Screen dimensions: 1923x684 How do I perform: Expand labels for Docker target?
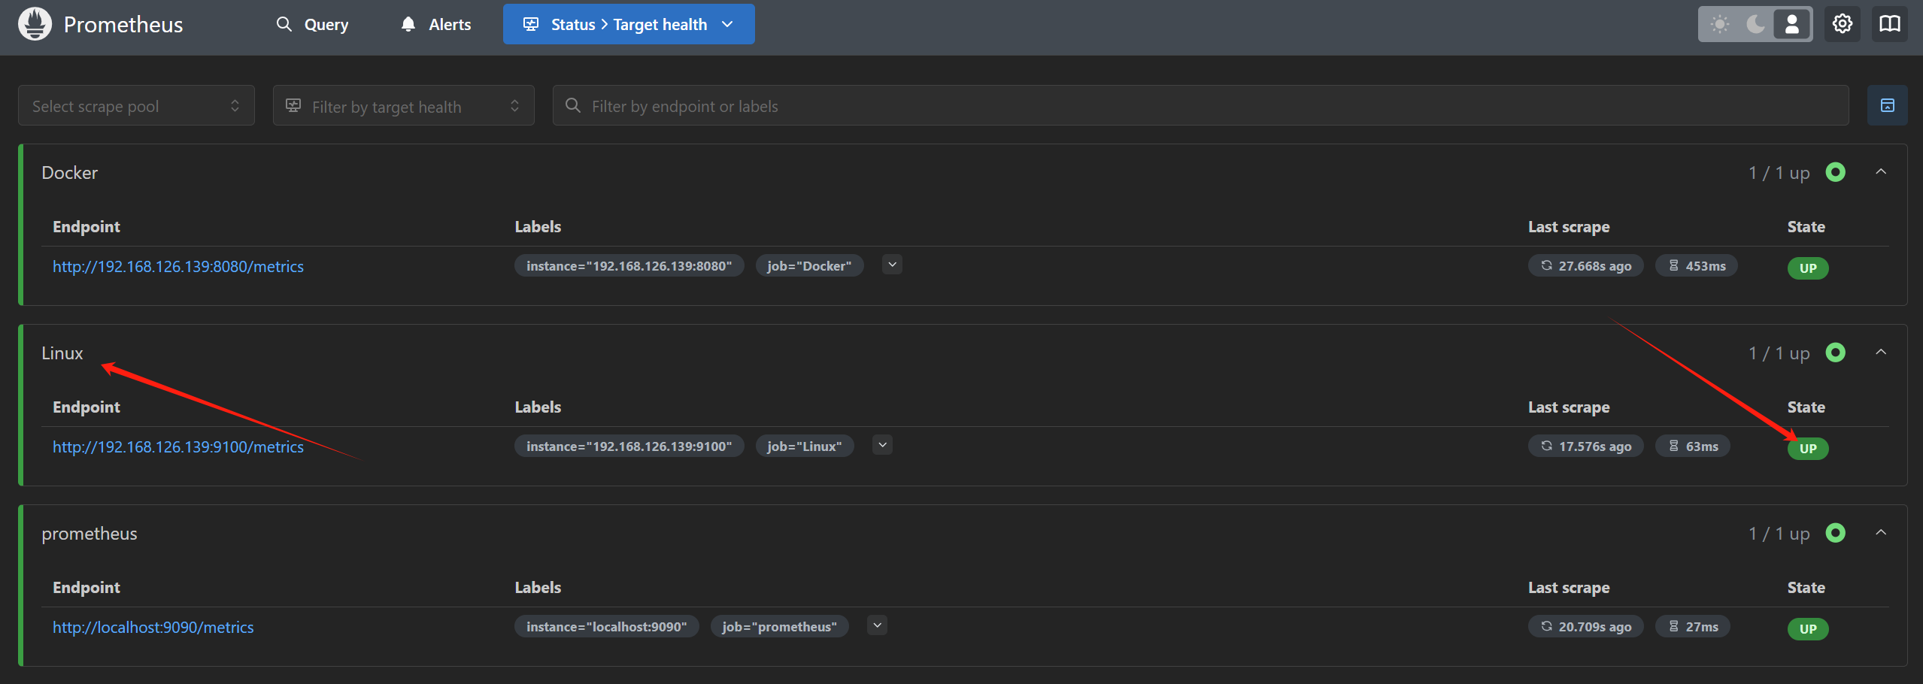coord(892,265)
